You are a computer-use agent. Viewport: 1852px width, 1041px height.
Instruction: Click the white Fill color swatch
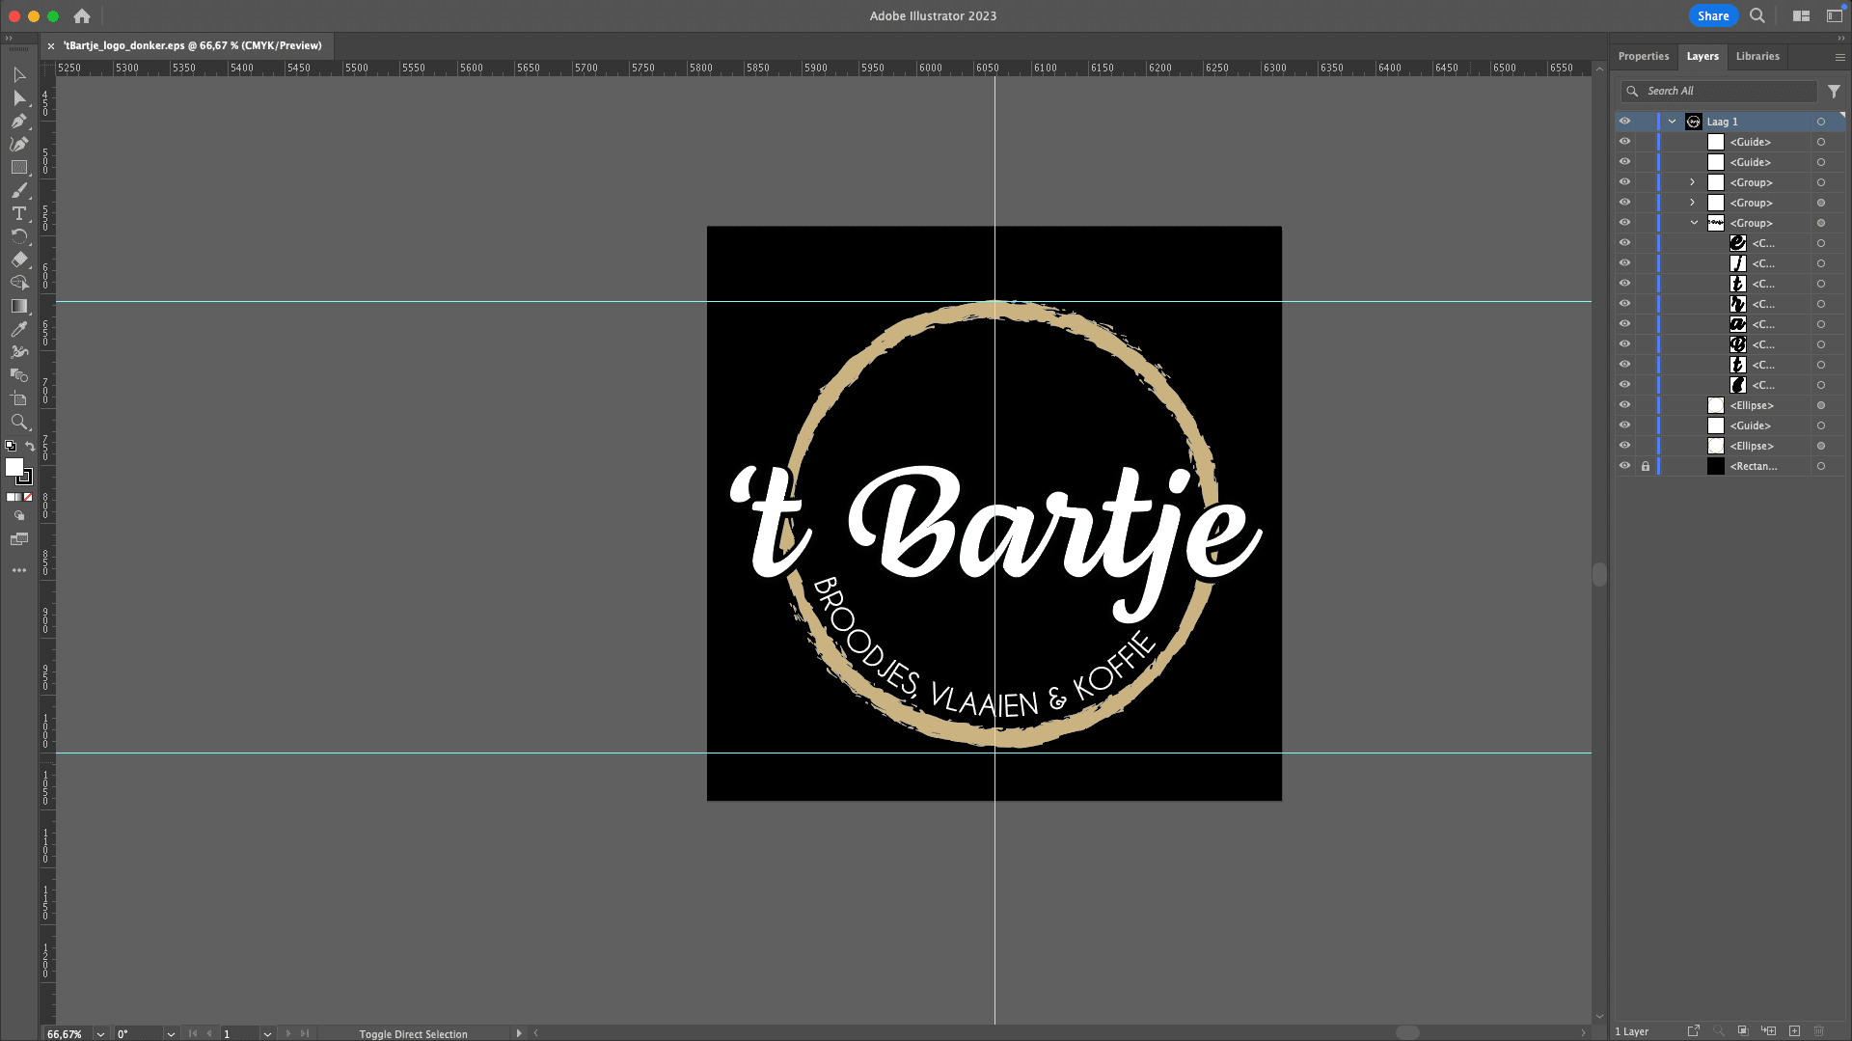(14, 467)
